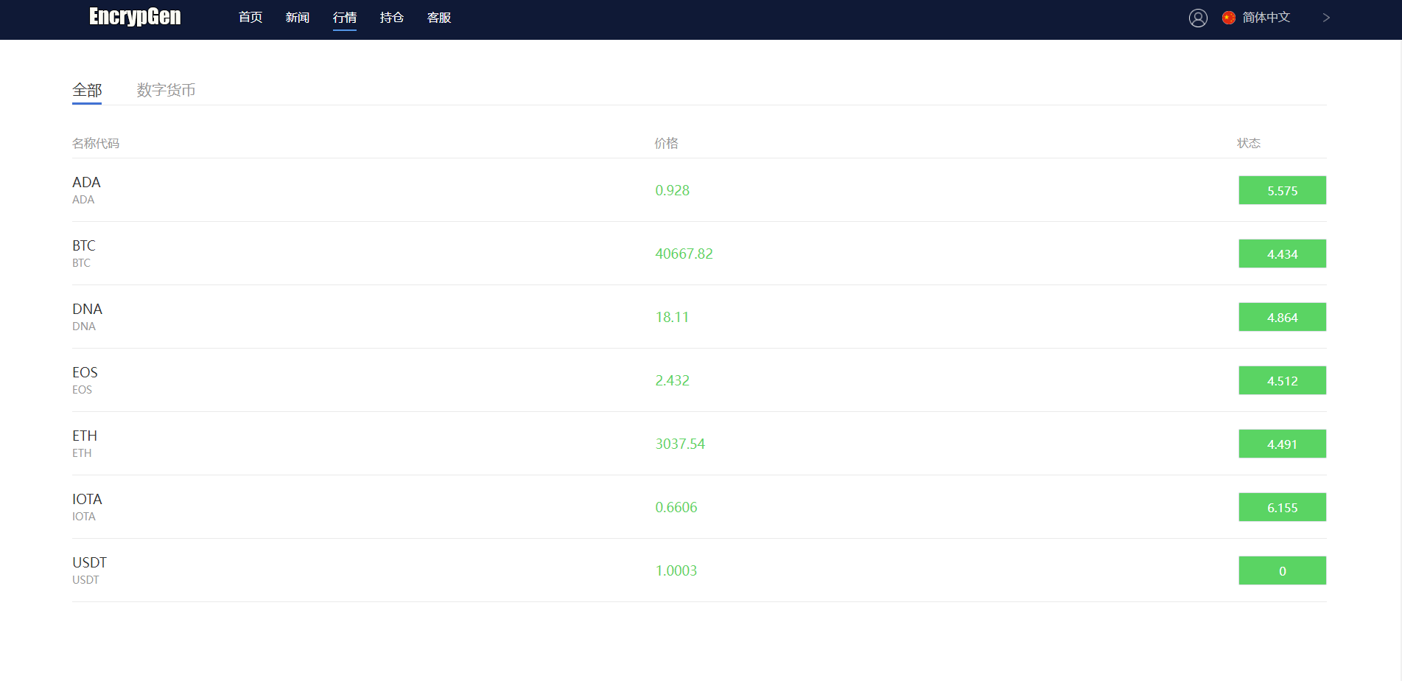Viewport: 1402px width, 681px height.
Task: Click the EOS price 2.432
Action: point(672,380)
